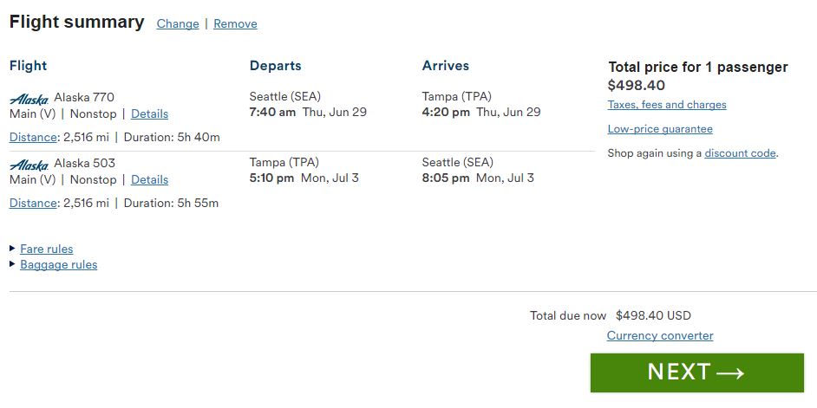The height and width of the screenshot is (408, 817).
Task: Expand the Fare rules section
Action: click(x=47, y=249)
